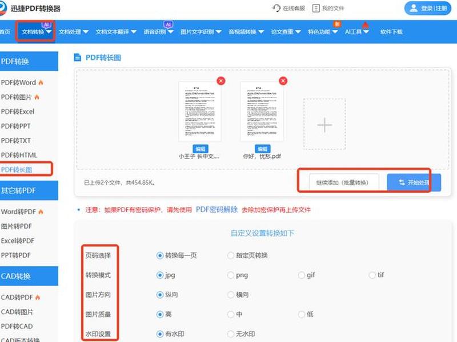Select 有水印 watermark option
The height and width of the screenshot is (342, 457).
click(160, 334)
